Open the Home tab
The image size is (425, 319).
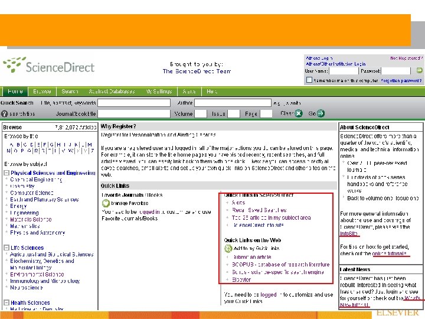click(x=15, y=92)
